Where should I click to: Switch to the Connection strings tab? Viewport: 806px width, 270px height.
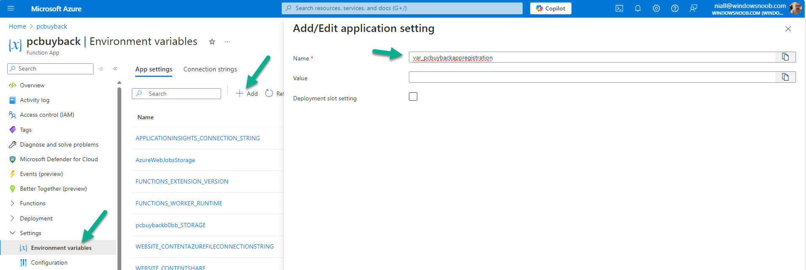210,69
